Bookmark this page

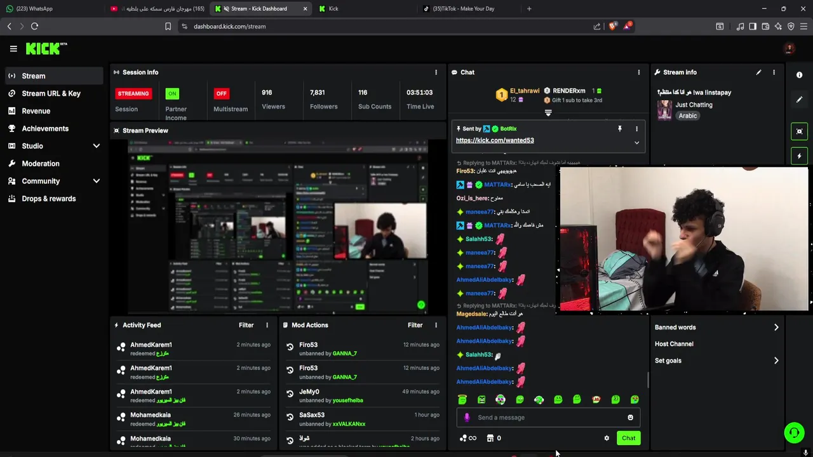168,26
